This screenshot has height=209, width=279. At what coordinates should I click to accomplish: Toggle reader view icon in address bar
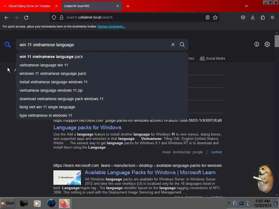pyautogui.click(x=207, y=17)
